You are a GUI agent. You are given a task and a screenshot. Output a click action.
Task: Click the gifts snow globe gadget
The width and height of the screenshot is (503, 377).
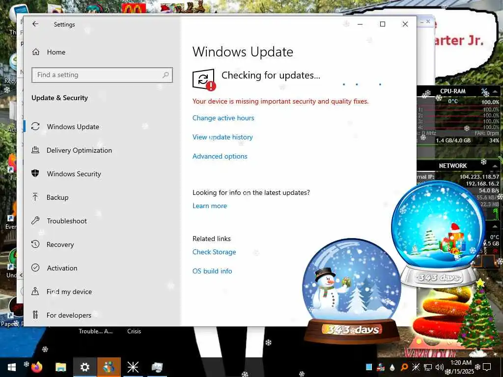tap(439, 233)
